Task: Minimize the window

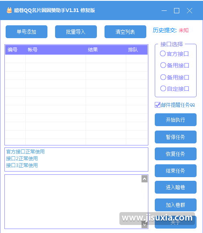Action: pos(164,11)
